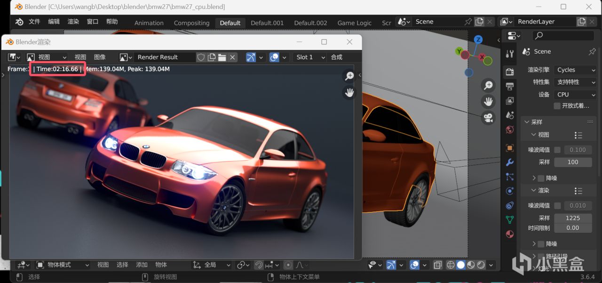Switch to the Modifier wrench properties tab
This screenshot has height=283, width=602.
point(509,162)
